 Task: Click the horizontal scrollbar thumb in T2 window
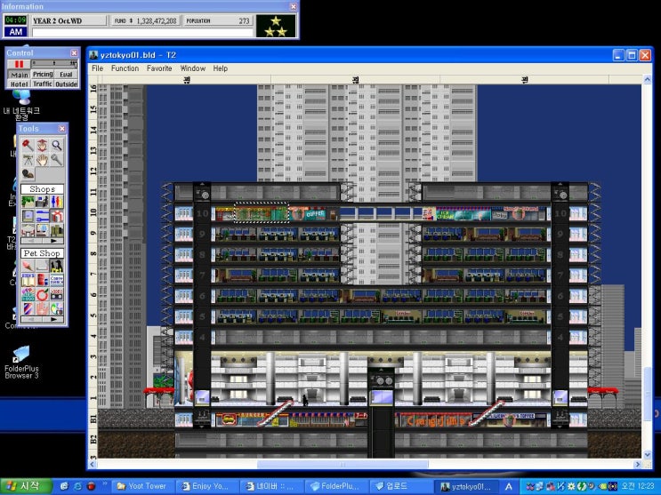pos(343,464)
